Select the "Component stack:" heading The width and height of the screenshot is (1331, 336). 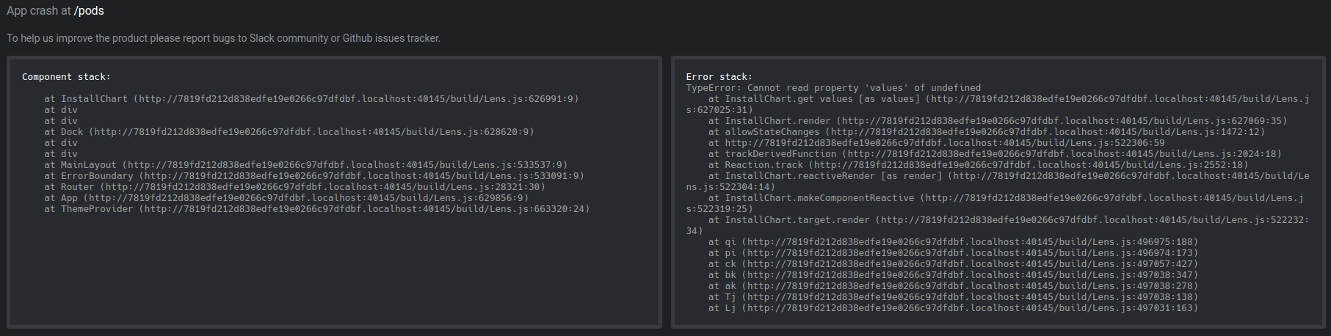pyautogui.click(x=66, y=77)
